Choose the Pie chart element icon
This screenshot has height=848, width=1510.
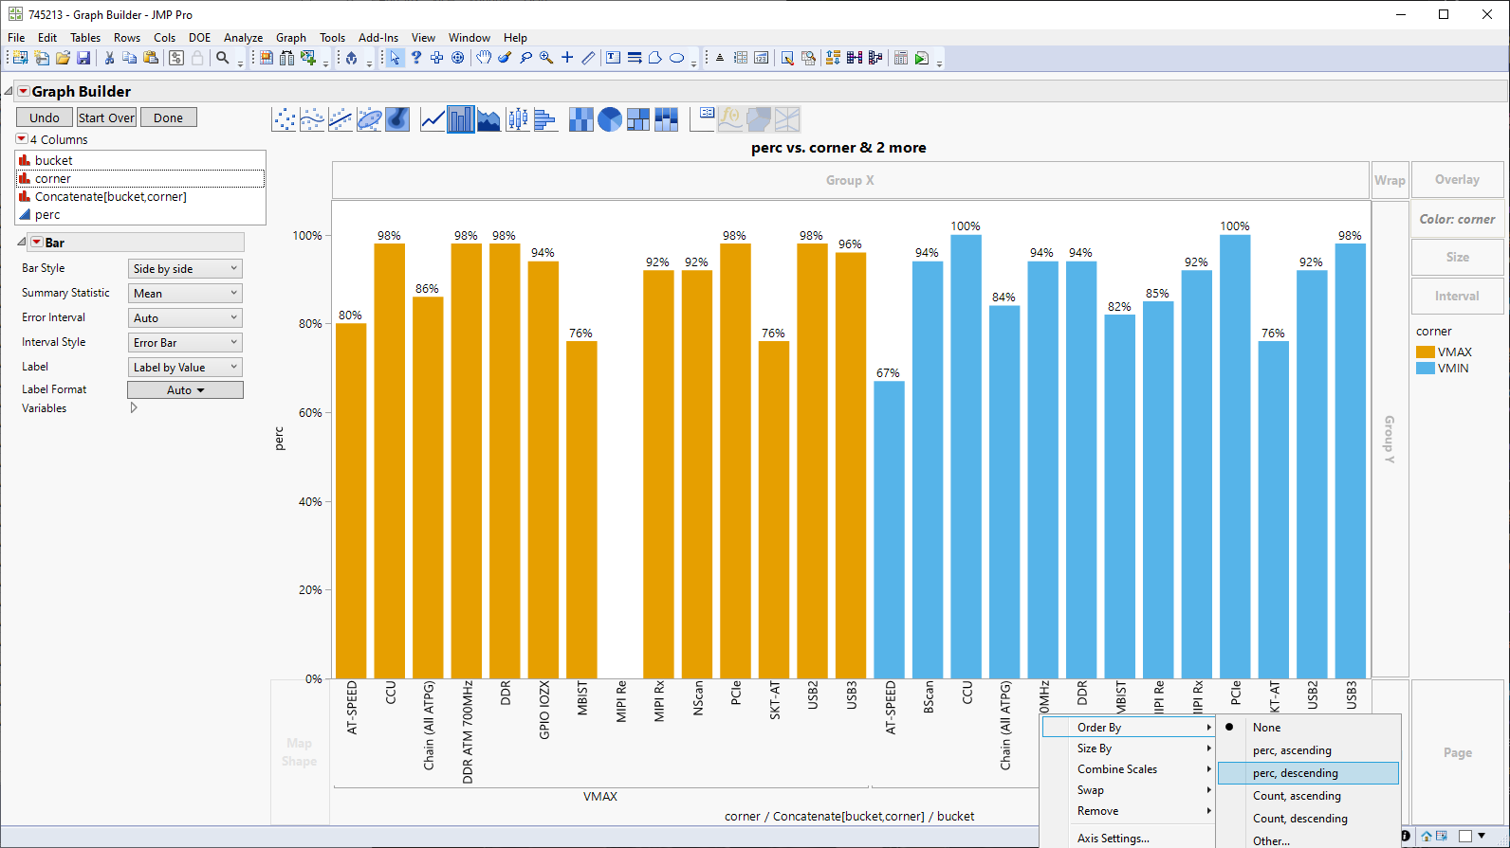610,119
